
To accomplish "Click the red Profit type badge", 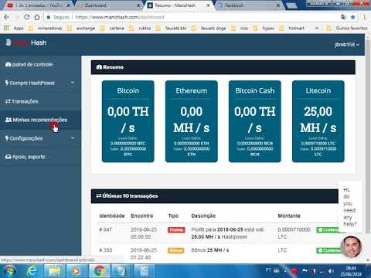I will pos(176,230).
